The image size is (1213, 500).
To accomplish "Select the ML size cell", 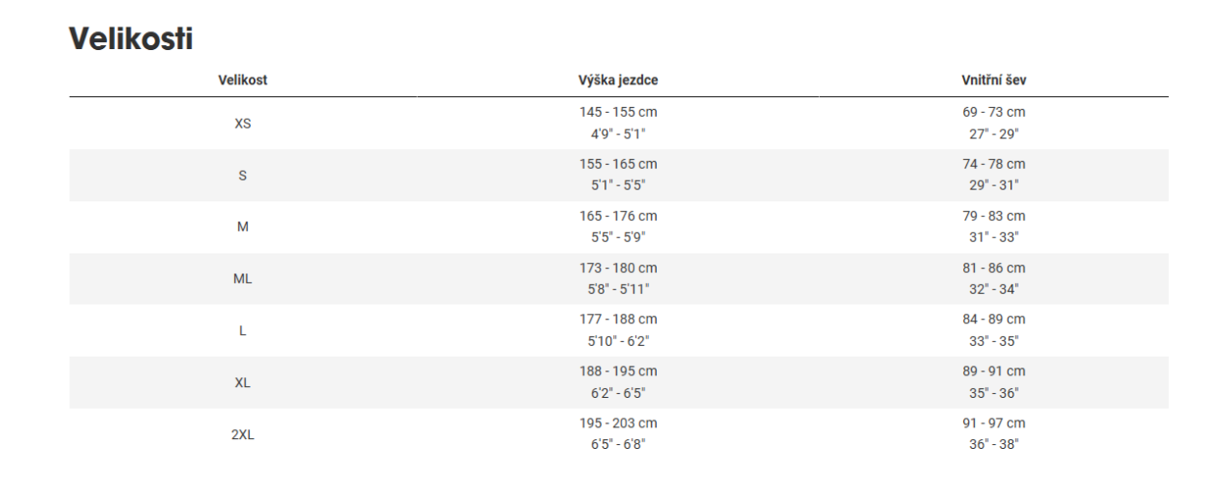I will (x=243, y=279).
